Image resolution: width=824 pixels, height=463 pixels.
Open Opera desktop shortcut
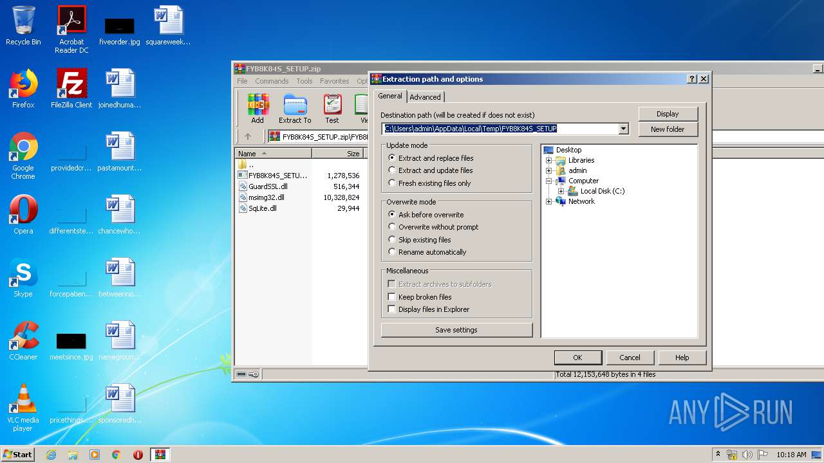pos(23,215)
